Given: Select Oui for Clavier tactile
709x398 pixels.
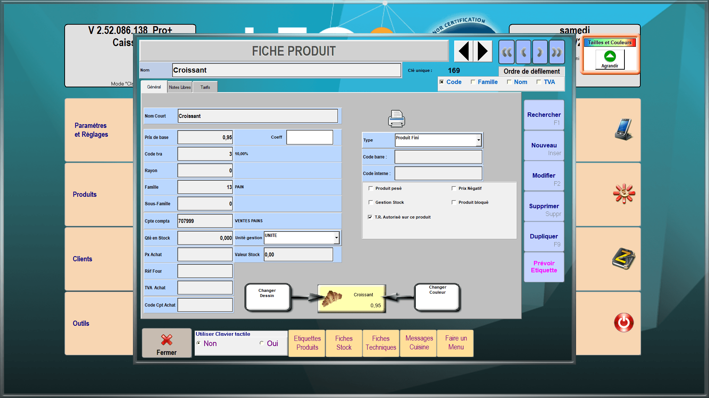Looking at the screenshot, I should [262, 343].
